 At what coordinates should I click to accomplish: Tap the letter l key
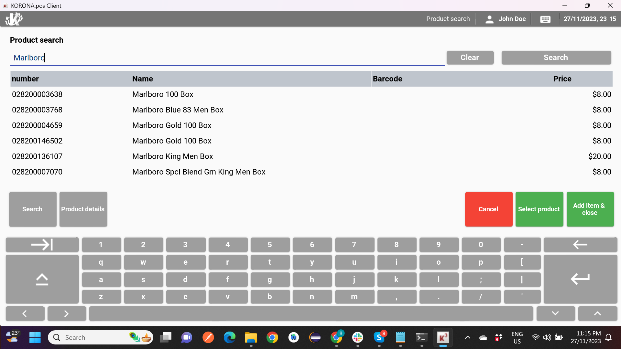439,280
